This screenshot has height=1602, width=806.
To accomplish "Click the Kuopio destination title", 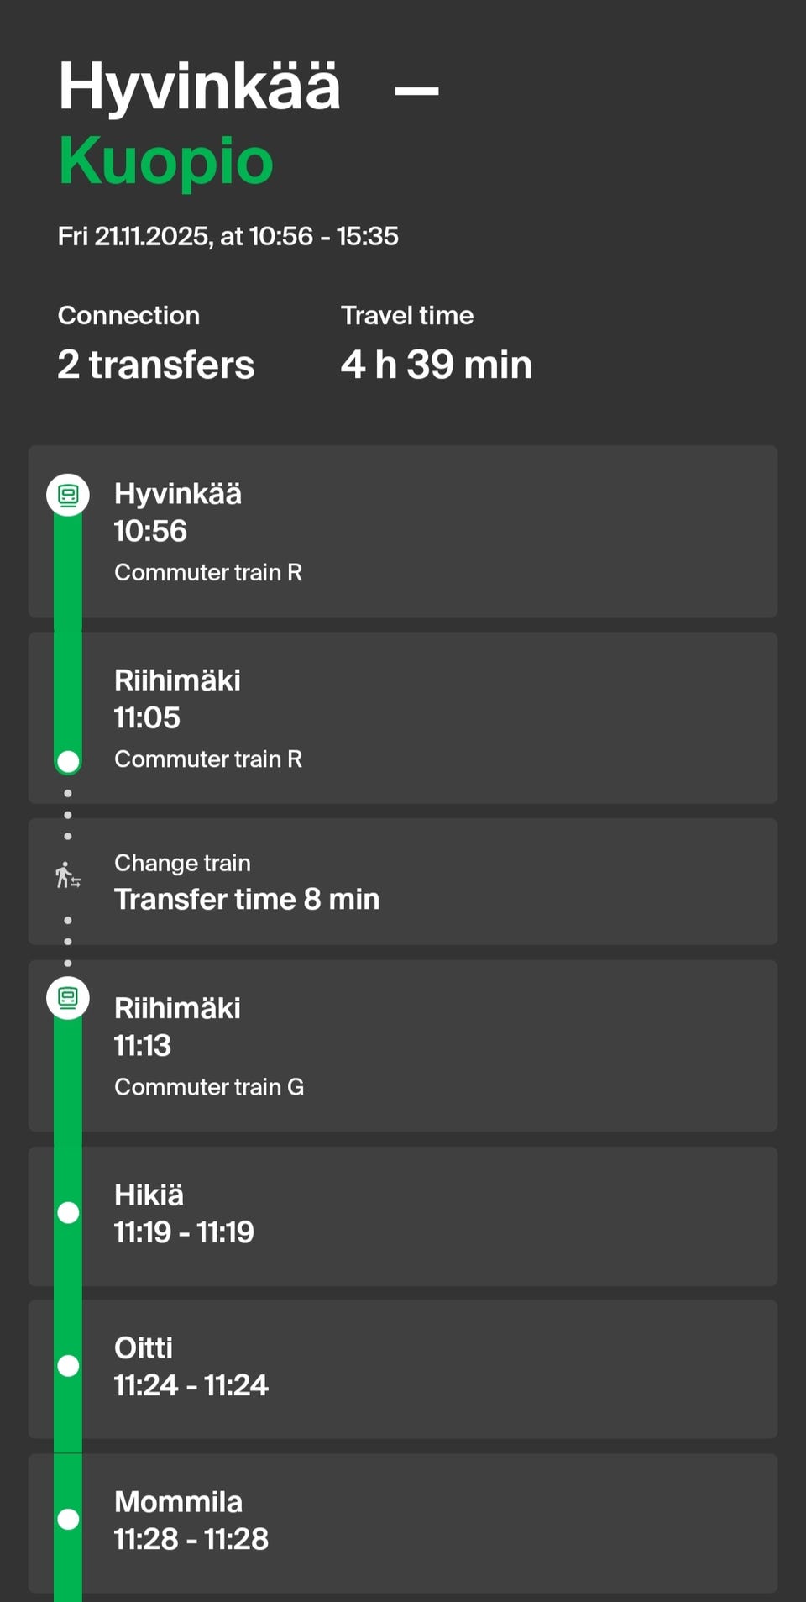I will [166, 161].
